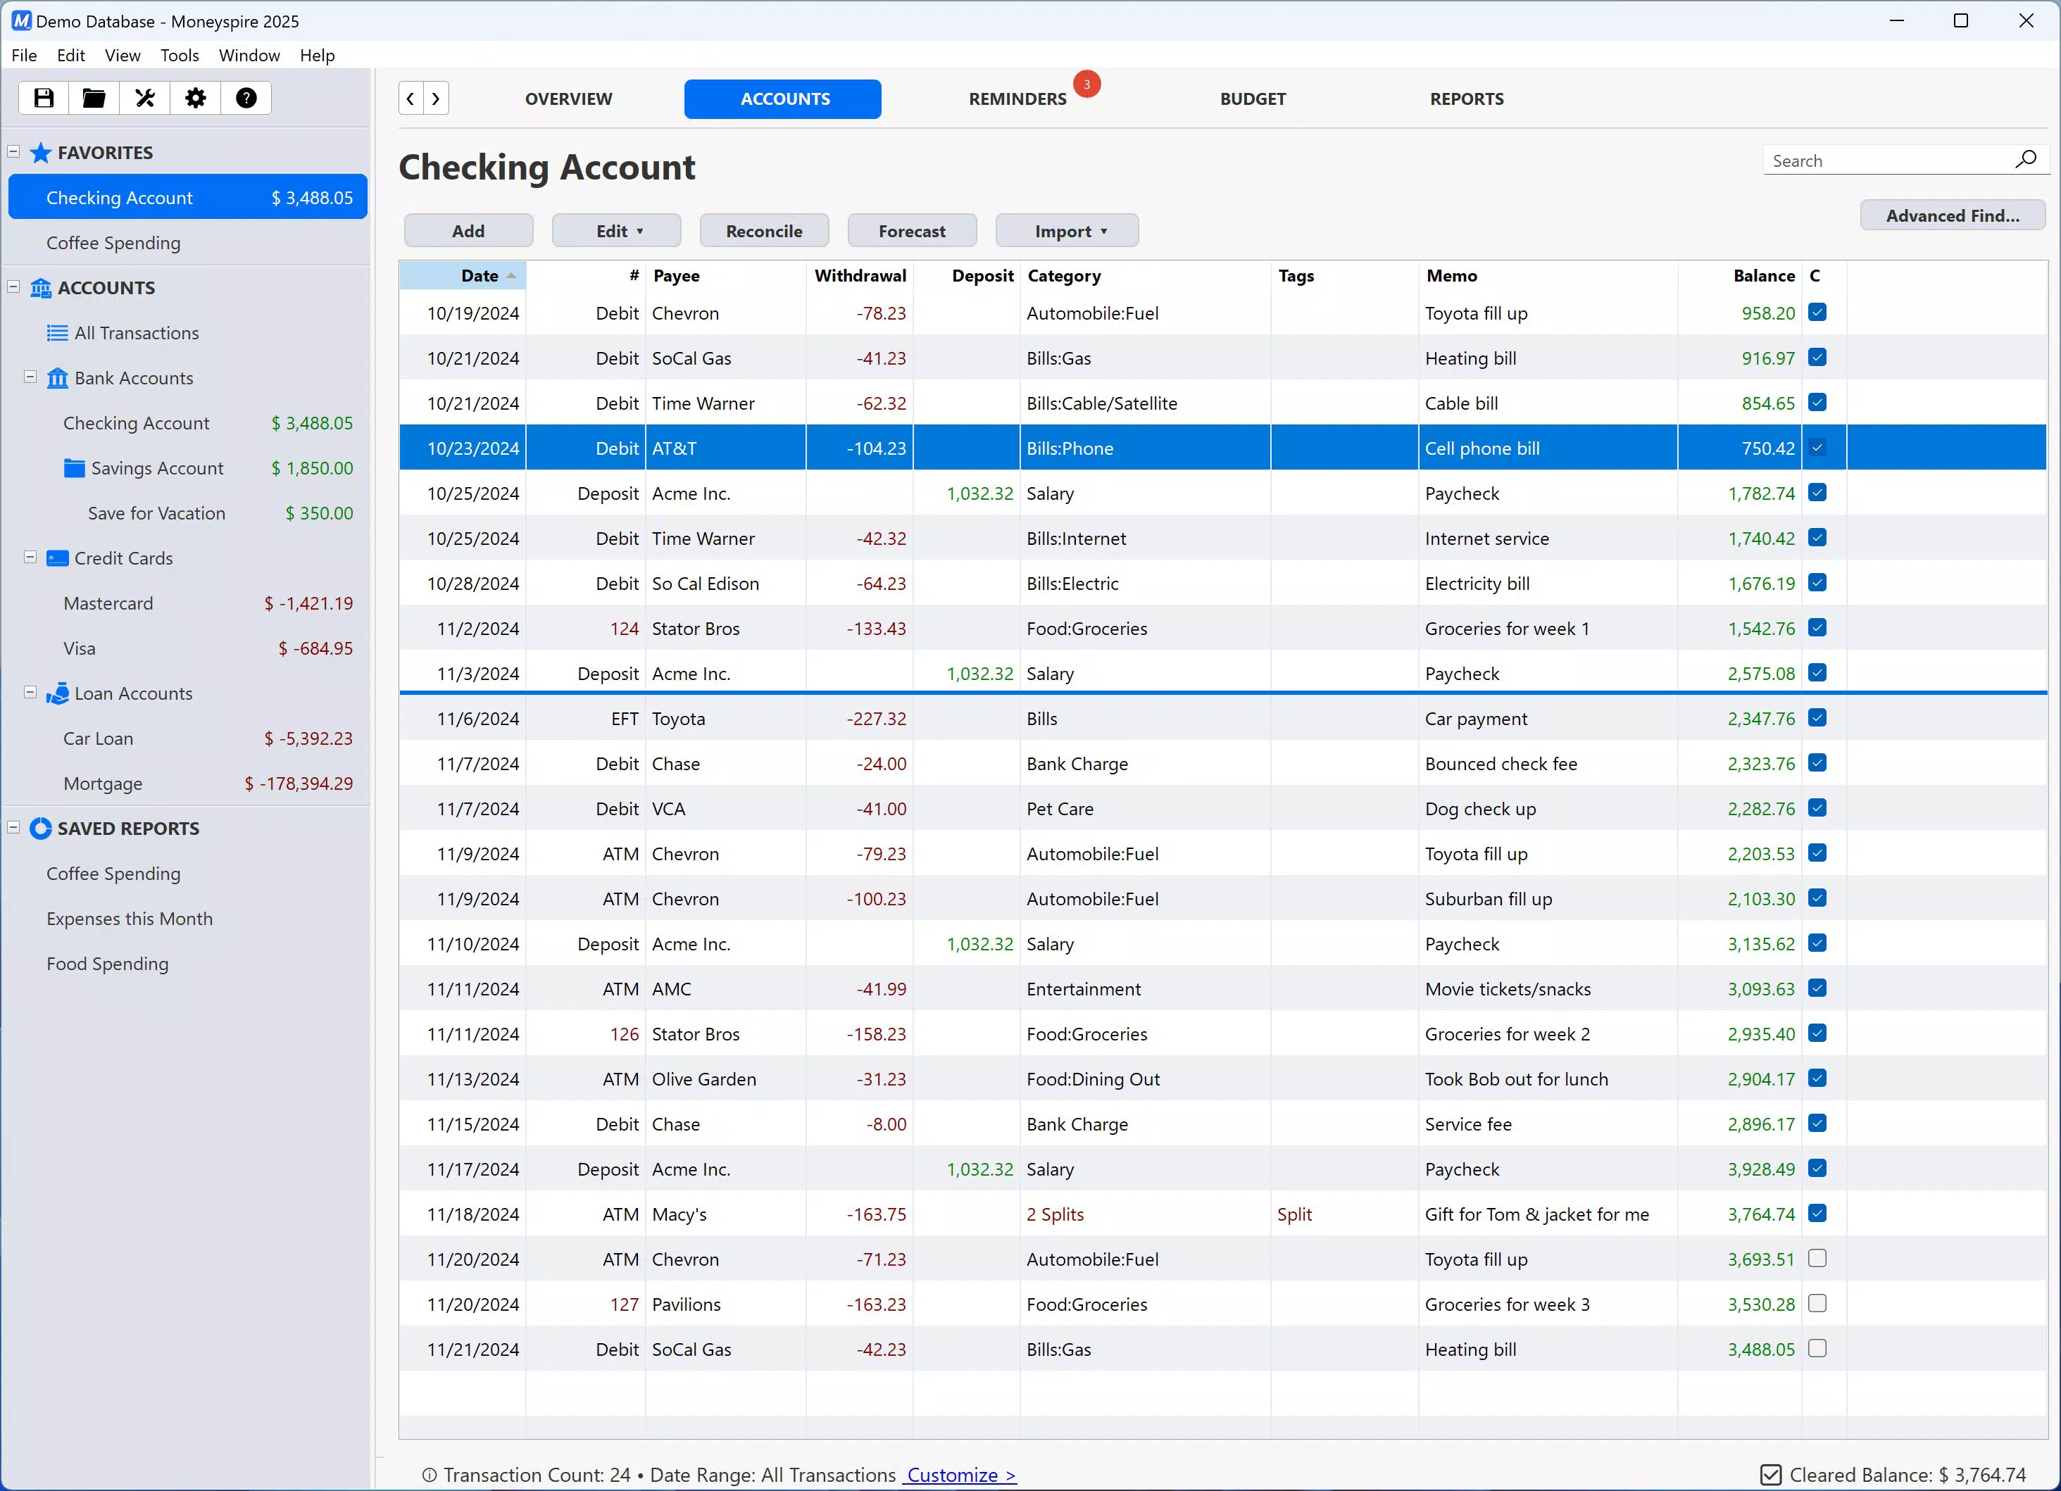The height and width of the screenshot is (1491, 2061).
Task: Click the search magnifier icon
Action: (x=2026, y=160)
